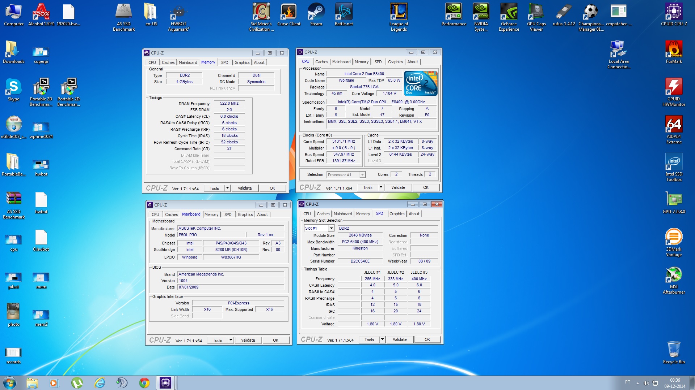Switch to Memory tab in SPD window
Viewport: 695px width, 390px height.
363,214
